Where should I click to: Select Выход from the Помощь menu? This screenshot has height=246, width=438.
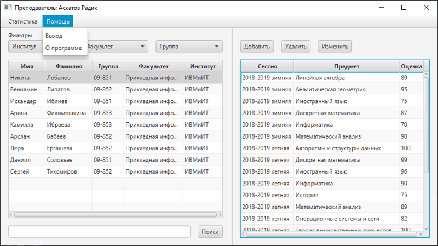pyautogui.click(x=54, y=36)
